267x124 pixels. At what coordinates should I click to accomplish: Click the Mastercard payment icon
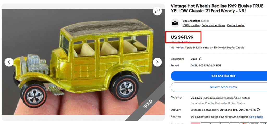point(244,123)
